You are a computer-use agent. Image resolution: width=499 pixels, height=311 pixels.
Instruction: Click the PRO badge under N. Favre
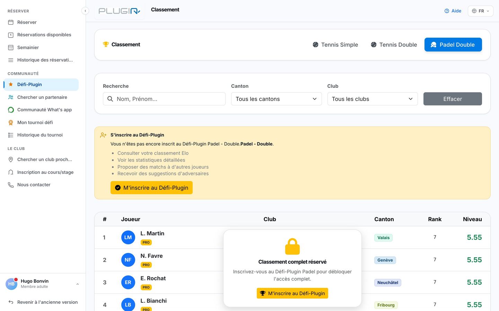pyautogui.click(x=146, y=265)
